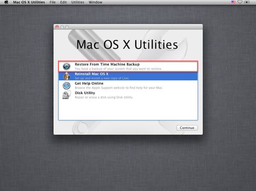Click 'Browse the Apple Support website' description
Viewport: 256px width, 191px height.
pos(119,88)
